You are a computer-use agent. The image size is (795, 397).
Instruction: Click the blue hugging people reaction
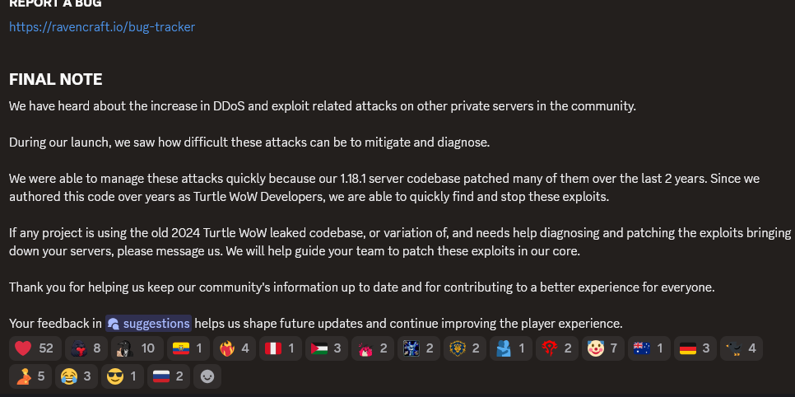click(510, 348)
